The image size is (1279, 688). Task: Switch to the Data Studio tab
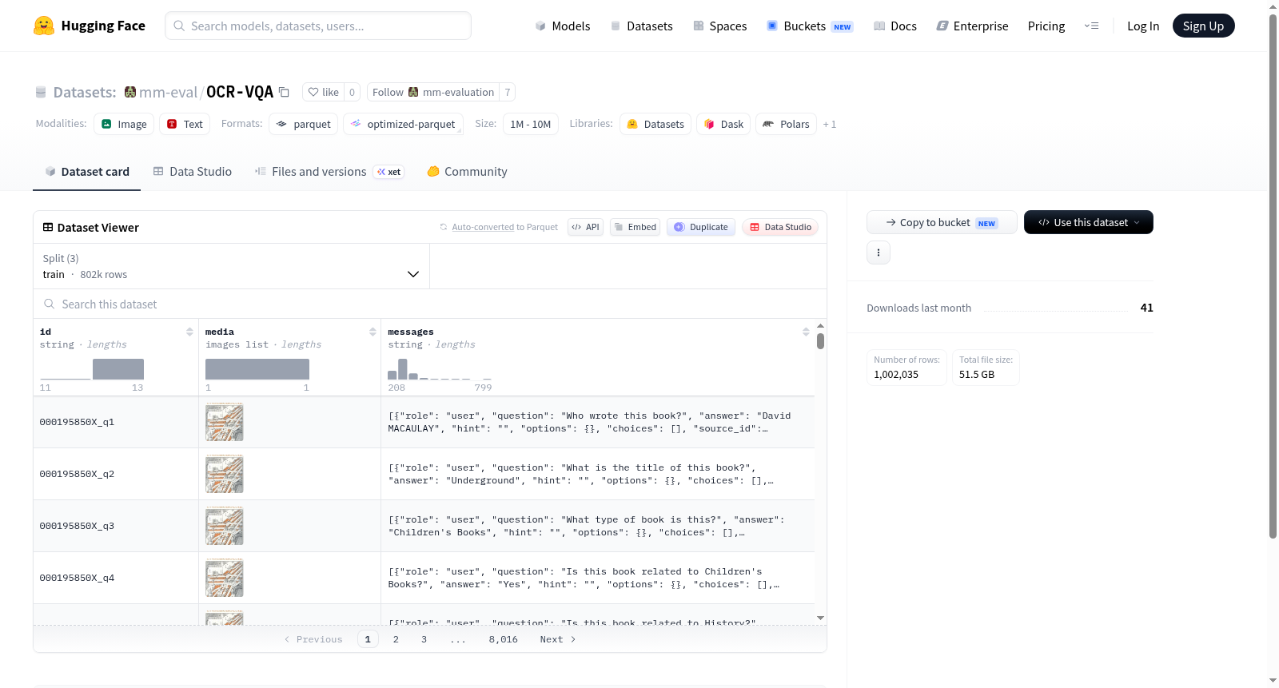pyautogui.click(x=193, y=171)
